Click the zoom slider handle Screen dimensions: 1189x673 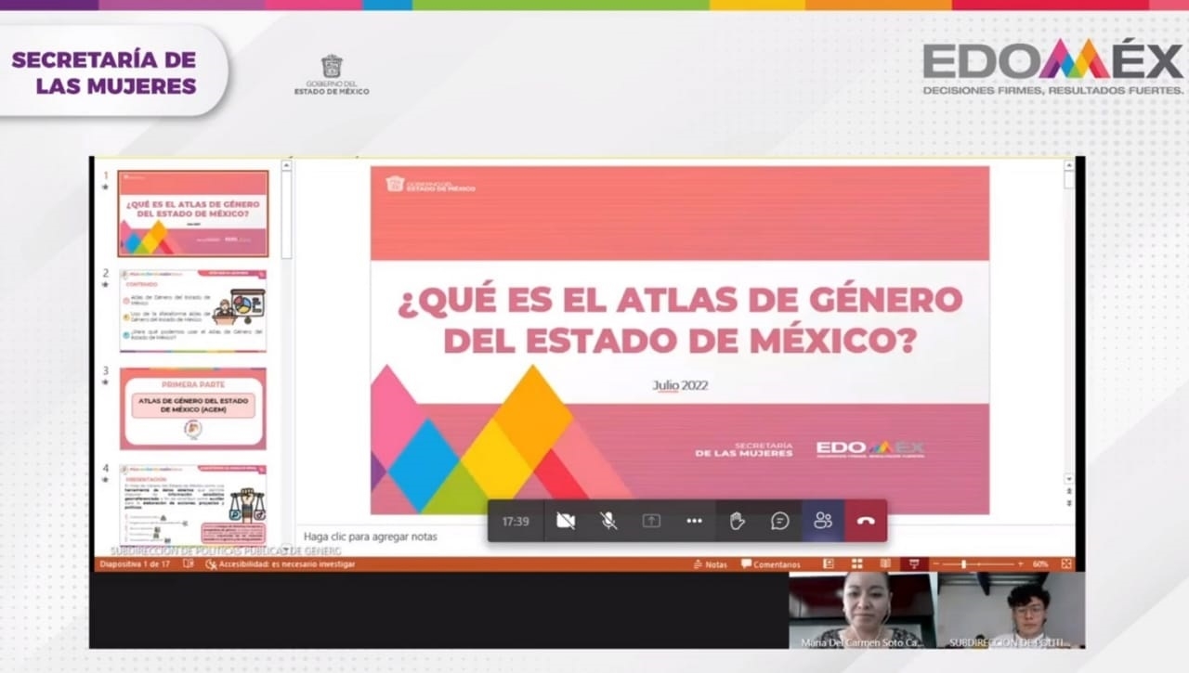pos(963,564)
